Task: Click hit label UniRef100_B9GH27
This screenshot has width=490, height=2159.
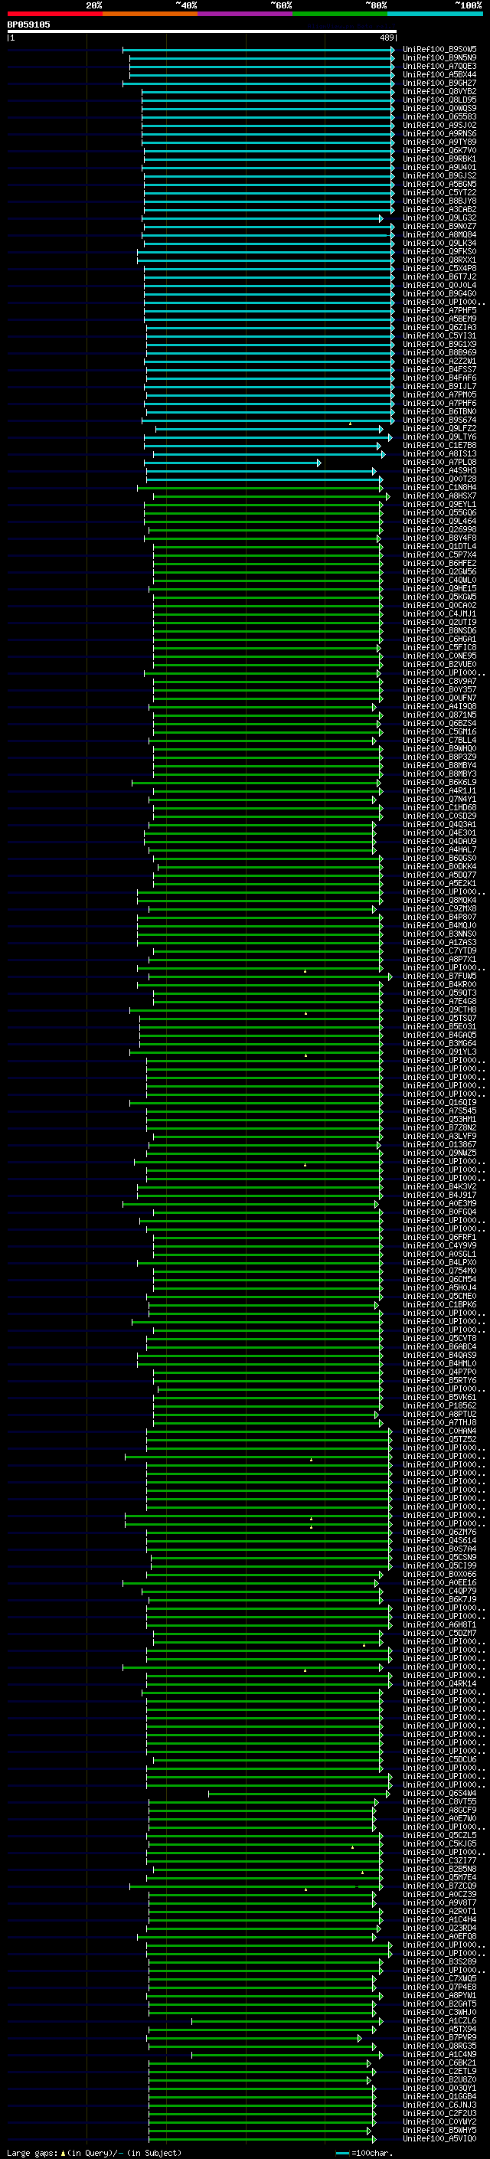Action: (x=439, y=83)
